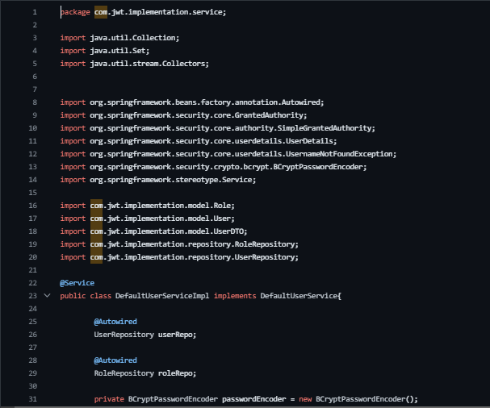Click the model.Role import path
The image size is (490, 408).
click(162, 206)
